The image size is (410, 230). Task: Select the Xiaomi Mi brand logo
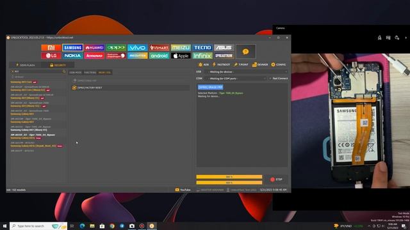pos(51,47)
